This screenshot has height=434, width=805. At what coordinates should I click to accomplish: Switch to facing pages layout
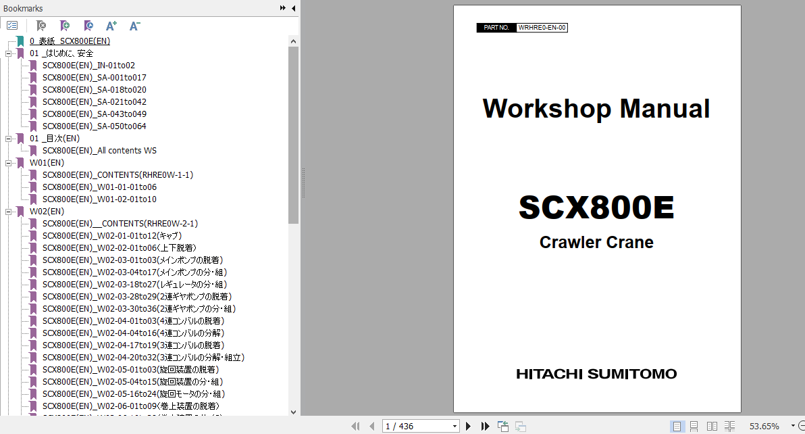[x=712, y=427]
